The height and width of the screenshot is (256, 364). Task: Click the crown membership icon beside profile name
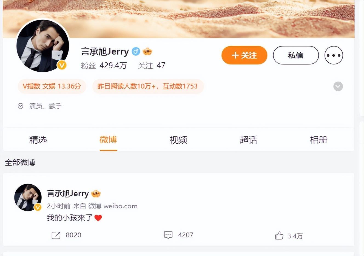pyautogui.click(x=147, y=51)
